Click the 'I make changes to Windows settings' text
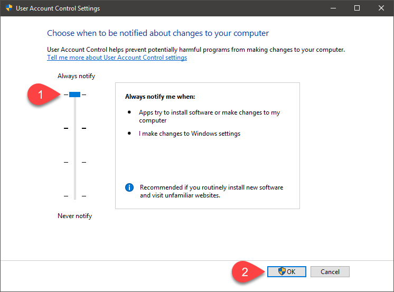Screen dimensions: 394x292 [190, 134]
